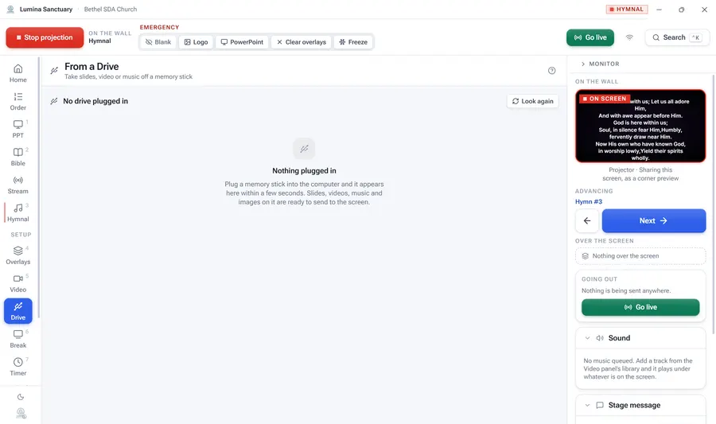Click the Nothing over the screen box
Screen dimensions: 716x424
click(640, 256)
